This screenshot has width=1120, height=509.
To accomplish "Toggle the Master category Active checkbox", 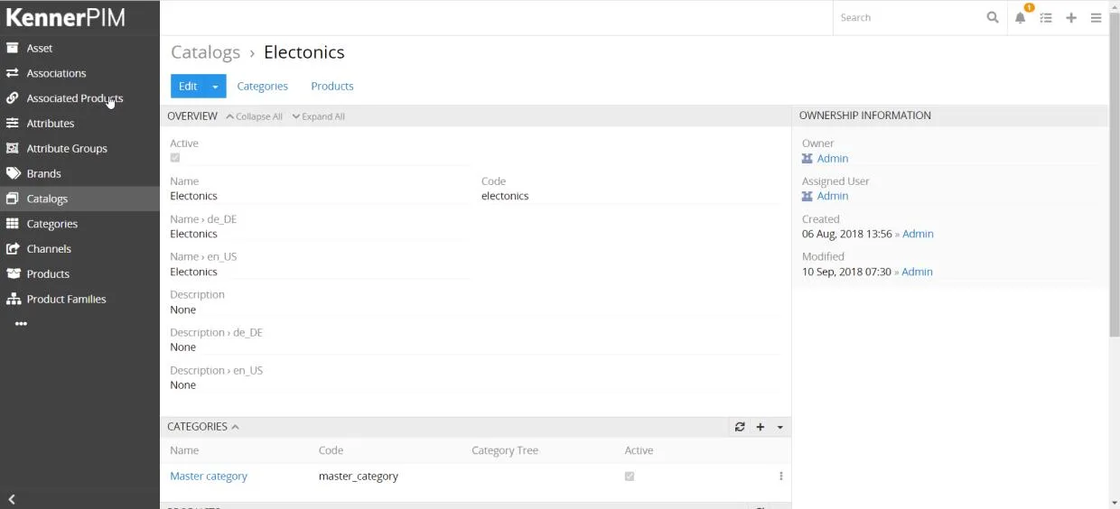I will (x=630, y=477).
